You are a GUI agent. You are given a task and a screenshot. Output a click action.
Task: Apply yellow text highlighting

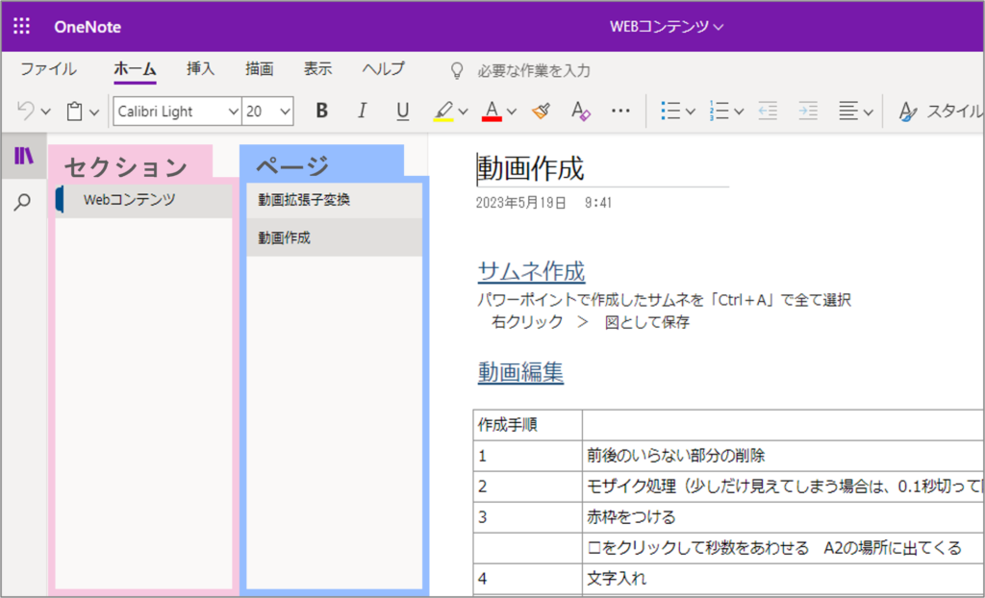tap(445, 111)
